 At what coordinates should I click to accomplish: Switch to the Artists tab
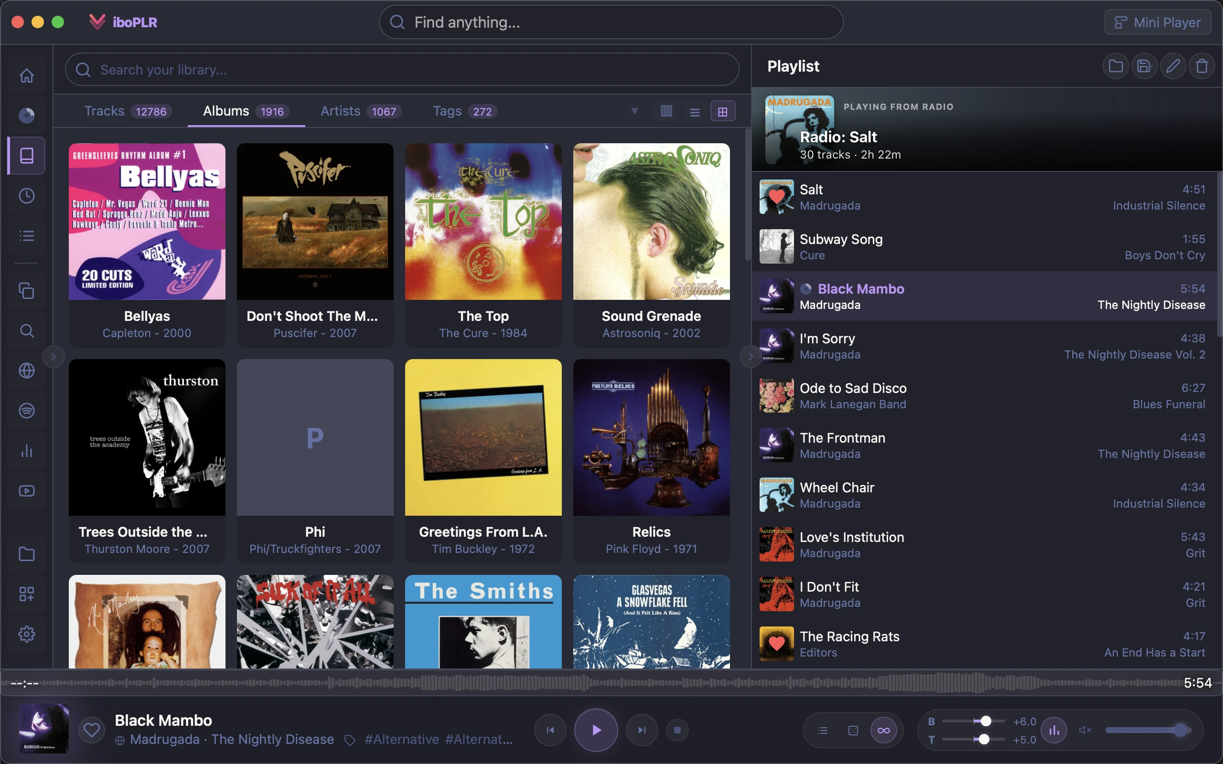coord(361,111)
